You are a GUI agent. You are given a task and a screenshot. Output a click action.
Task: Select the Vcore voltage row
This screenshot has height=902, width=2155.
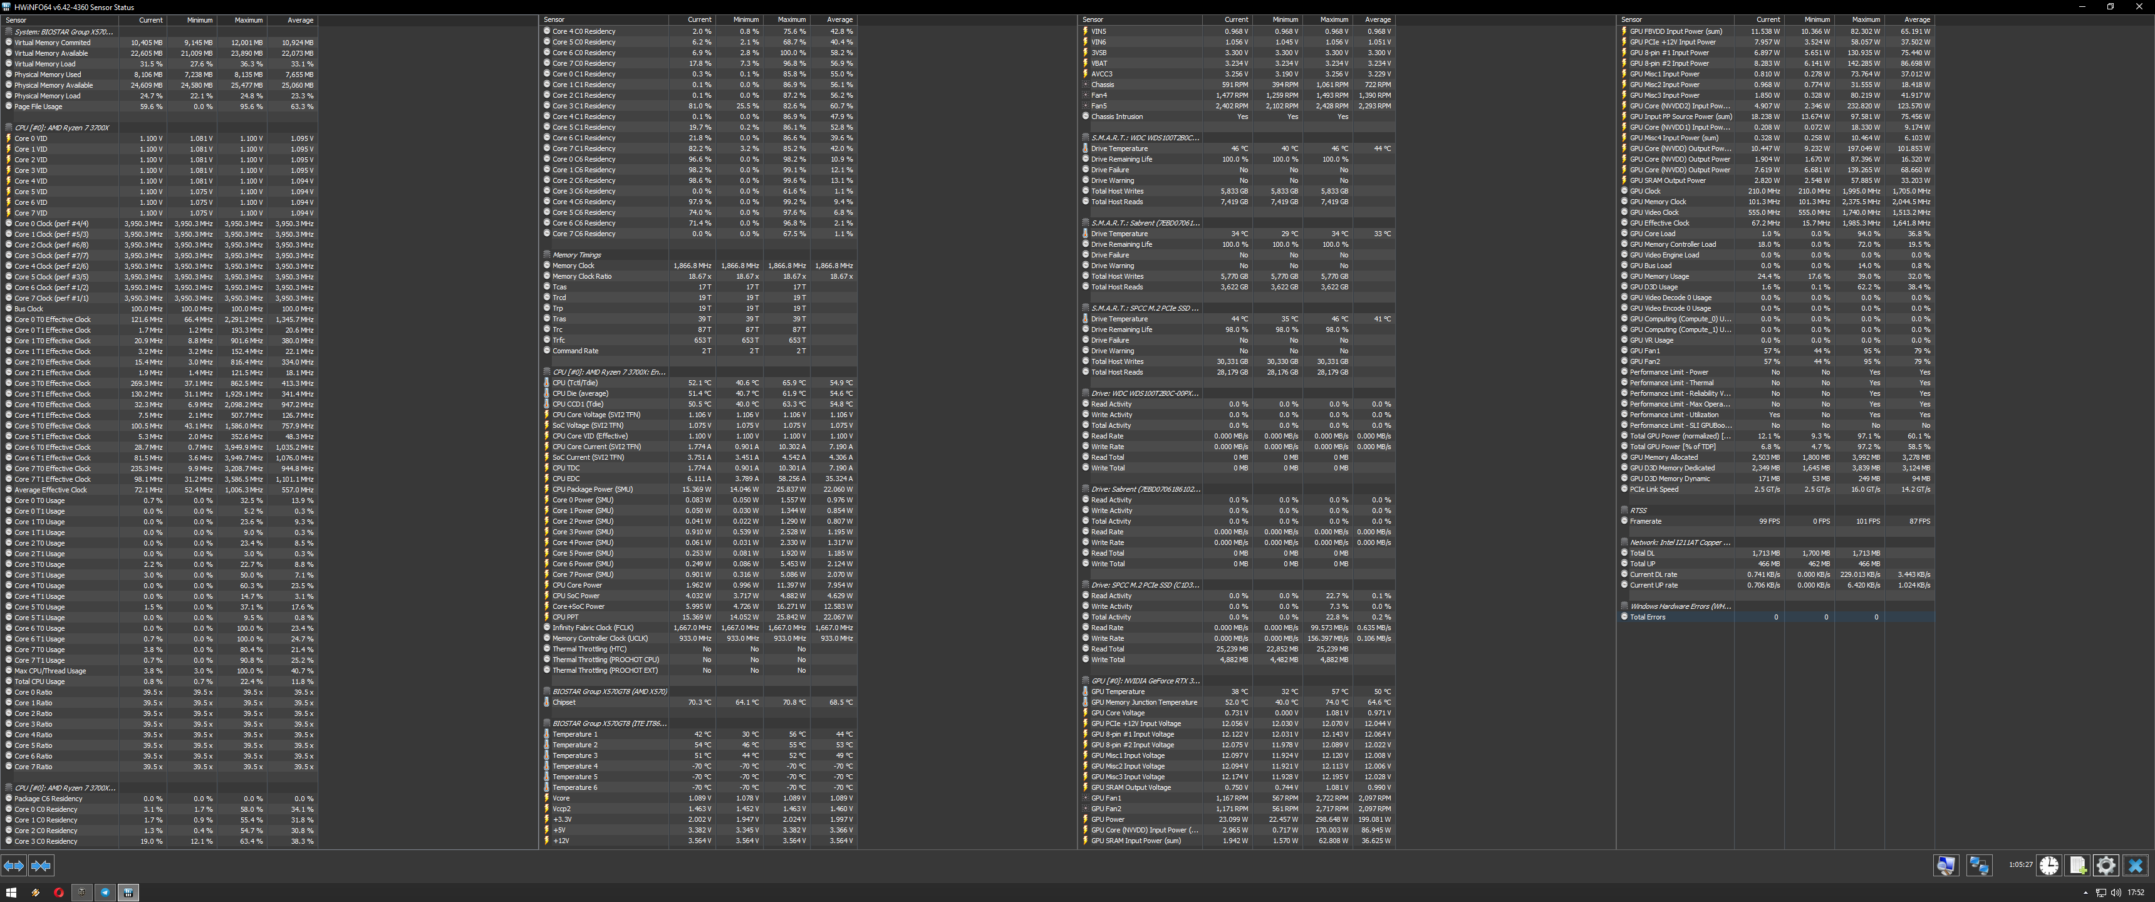pos(698,798)
